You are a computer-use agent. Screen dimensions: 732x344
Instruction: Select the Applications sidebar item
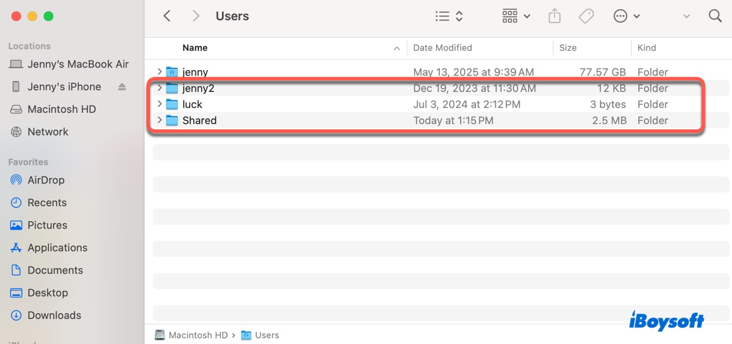coord(57,248)
